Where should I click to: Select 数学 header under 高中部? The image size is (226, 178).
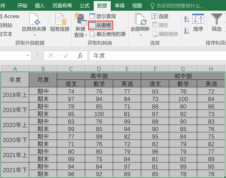pyautogui.click(x=99, y=83)
